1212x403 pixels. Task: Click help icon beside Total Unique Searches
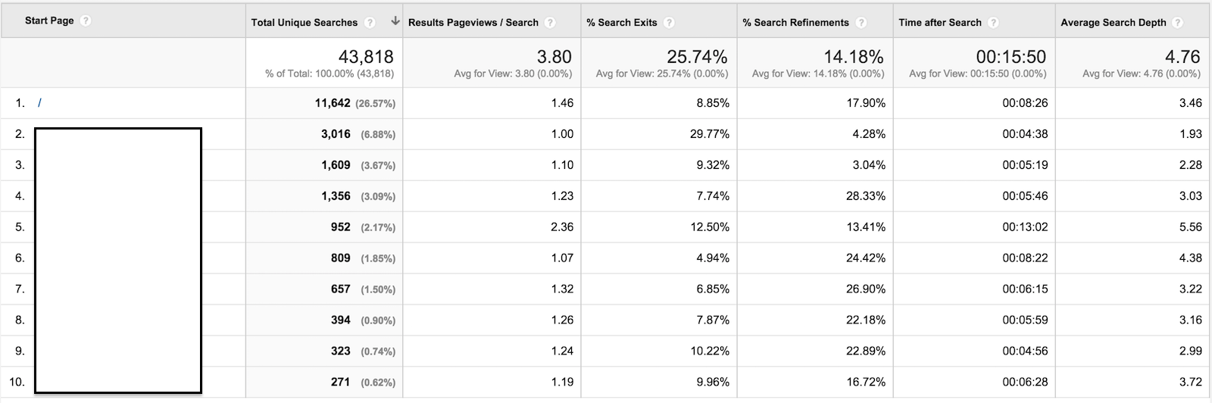(370, 23)
